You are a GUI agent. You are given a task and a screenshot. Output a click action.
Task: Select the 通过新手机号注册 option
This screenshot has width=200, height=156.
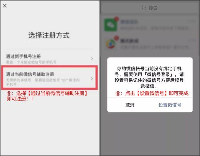[x=50, y=59]
